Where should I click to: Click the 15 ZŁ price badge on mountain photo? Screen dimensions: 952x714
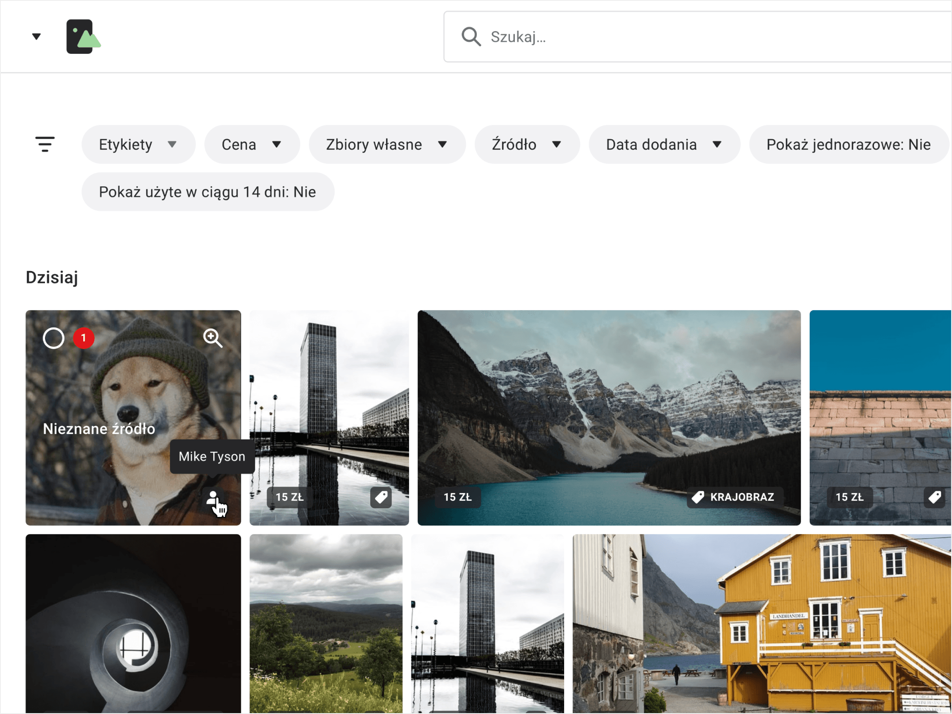click(457, 497)
